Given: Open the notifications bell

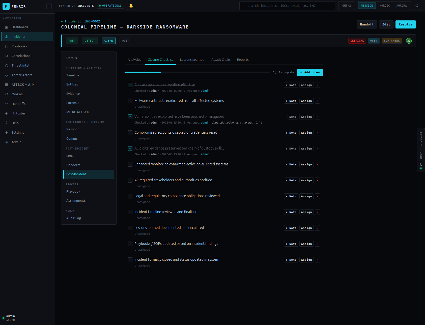Looking at the screenshot, I should [x=131, y=6].
